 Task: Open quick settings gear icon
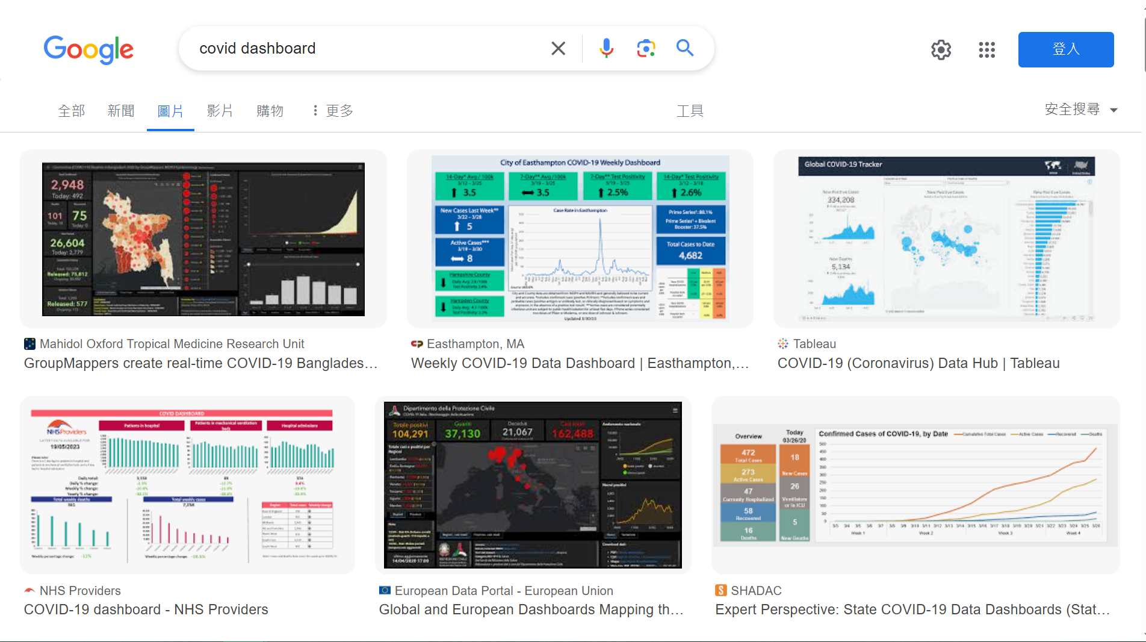[x=941, y=49]
